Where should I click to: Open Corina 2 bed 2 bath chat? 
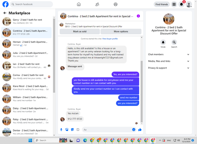point(26,77)
